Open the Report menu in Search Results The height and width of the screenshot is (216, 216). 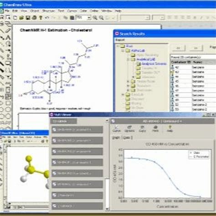pyautogui.click(x=120, y=40)
